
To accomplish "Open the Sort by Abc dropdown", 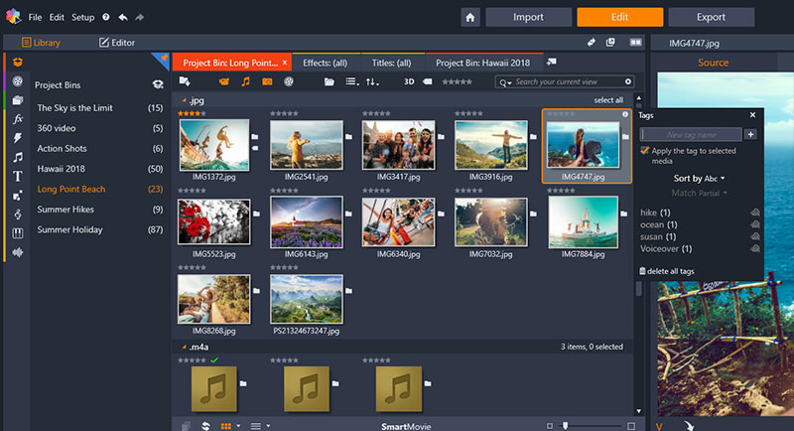I will 701,179.
